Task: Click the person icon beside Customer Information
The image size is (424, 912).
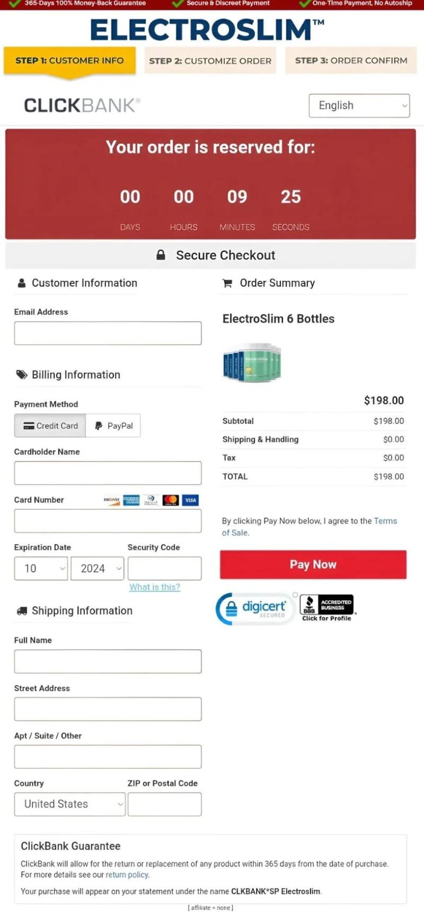Action: (x=20, y=282)
